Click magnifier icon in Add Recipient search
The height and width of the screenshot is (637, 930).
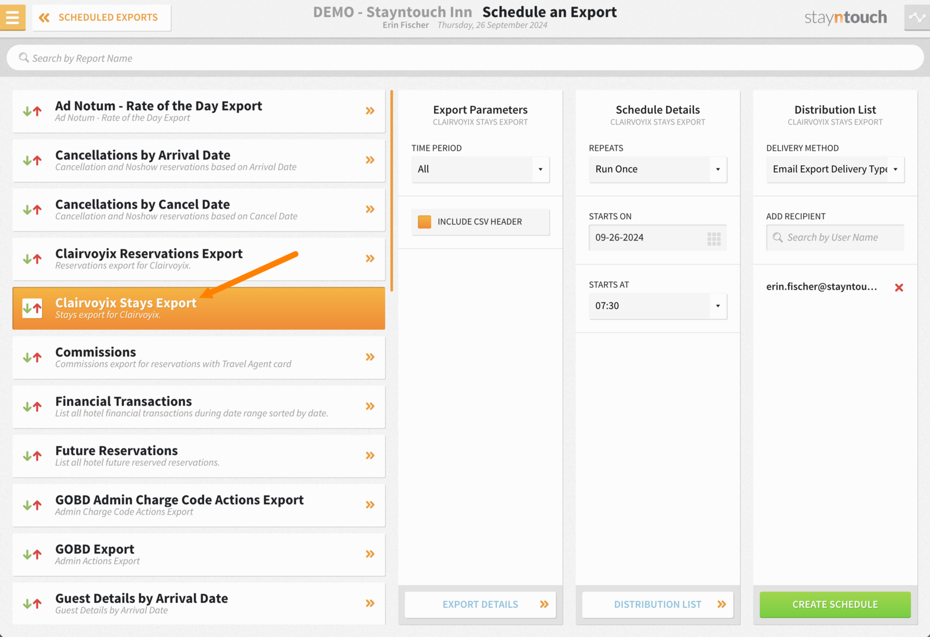pyautogui.click(x=778, y=238)
